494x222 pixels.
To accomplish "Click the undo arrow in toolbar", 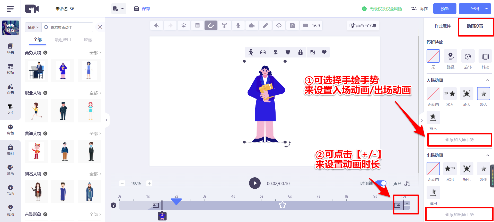I will point(156,25).
